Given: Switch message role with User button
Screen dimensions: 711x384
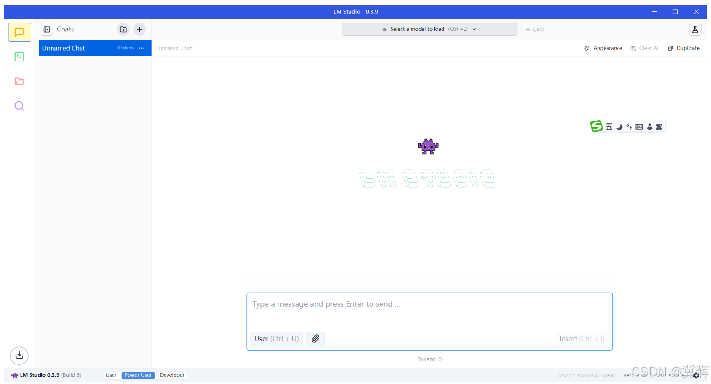Looking at the screenshot, I should [x=277, y=339].
